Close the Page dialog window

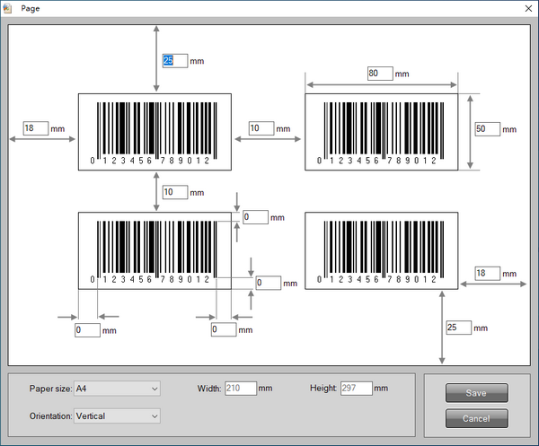526,8
